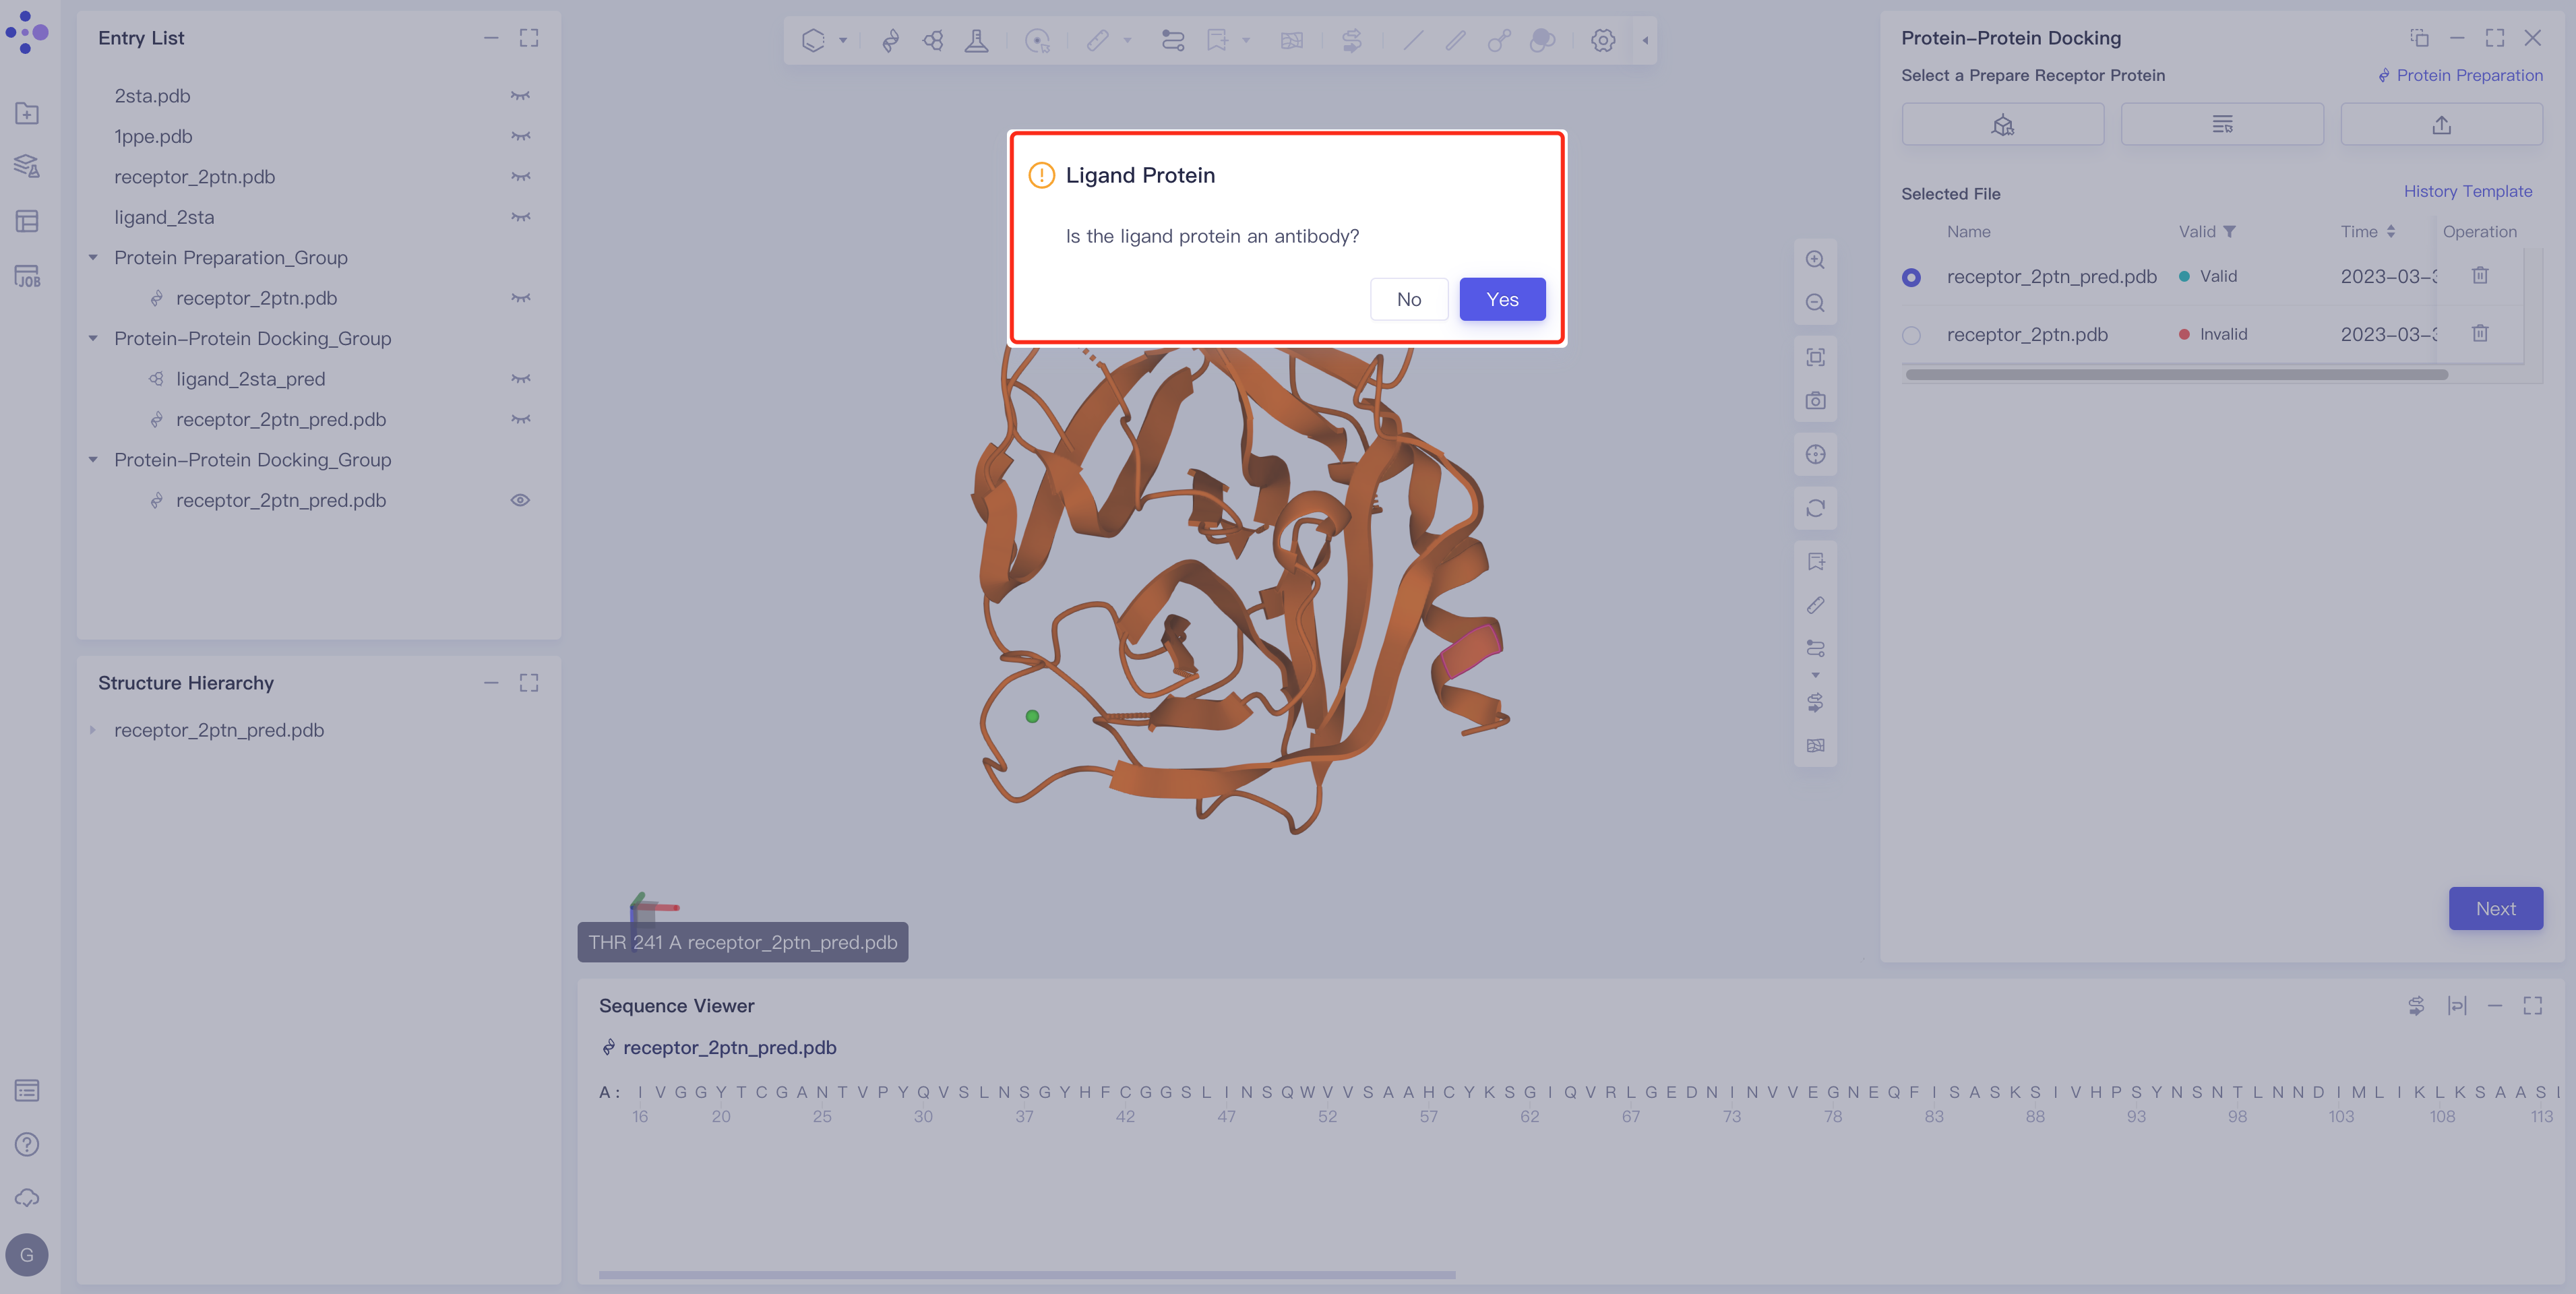Click the Sequence Viewer horizontal scrollbar
The image size is (2576, 1294).
1027,1275
